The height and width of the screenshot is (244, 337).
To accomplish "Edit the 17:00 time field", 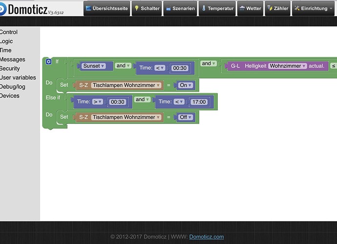I will (199, 102).
